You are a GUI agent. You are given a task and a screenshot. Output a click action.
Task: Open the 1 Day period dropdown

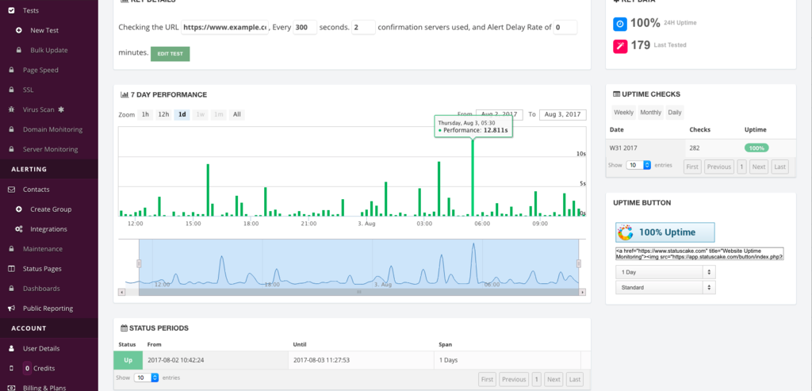pyautogui.click(x=665, y=272)
